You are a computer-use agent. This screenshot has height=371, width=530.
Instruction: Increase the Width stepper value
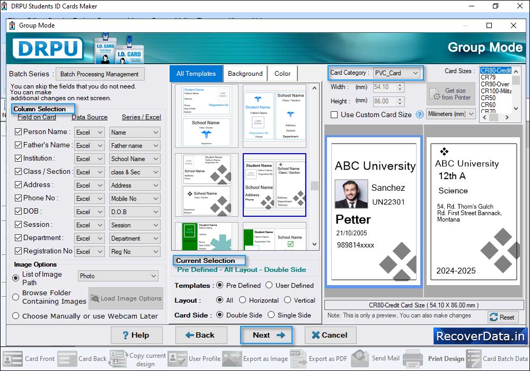point(400,85)
